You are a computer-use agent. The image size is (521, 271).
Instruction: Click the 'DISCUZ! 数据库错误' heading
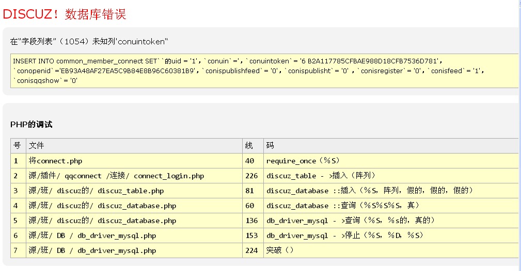[65, 14]
